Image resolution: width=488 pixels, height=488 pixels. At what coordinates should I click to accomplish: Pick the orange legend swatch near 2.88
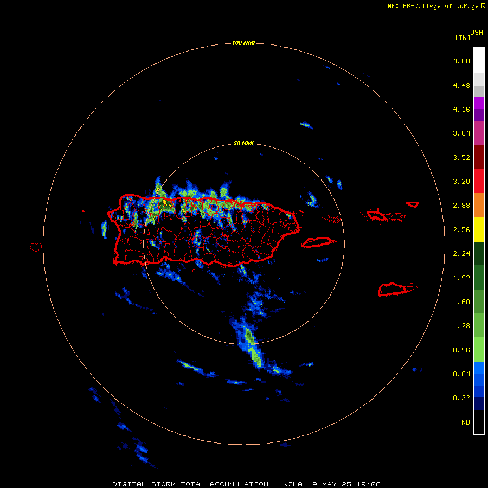click(479, 206)
